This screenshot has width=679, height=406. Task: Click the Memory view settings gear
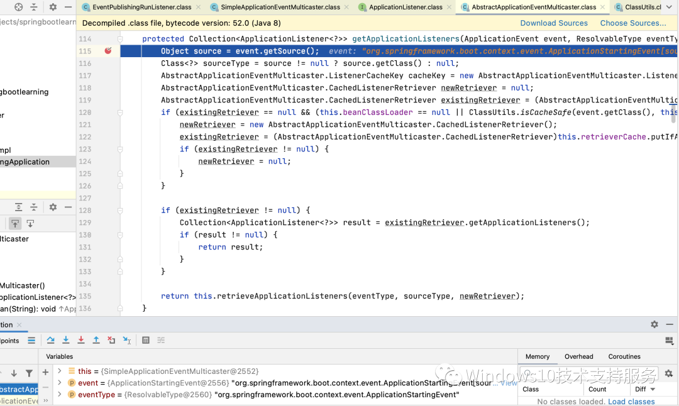pos(668,373)
